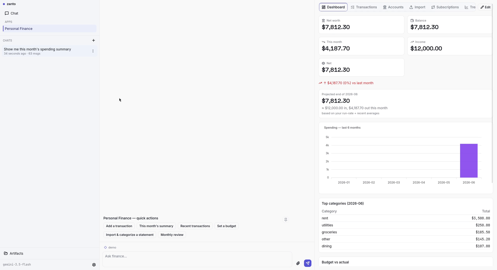Screen dimensions: 497x270
Task: Click the 2026-06 spending bar in chart
Action: pos(469,161)
